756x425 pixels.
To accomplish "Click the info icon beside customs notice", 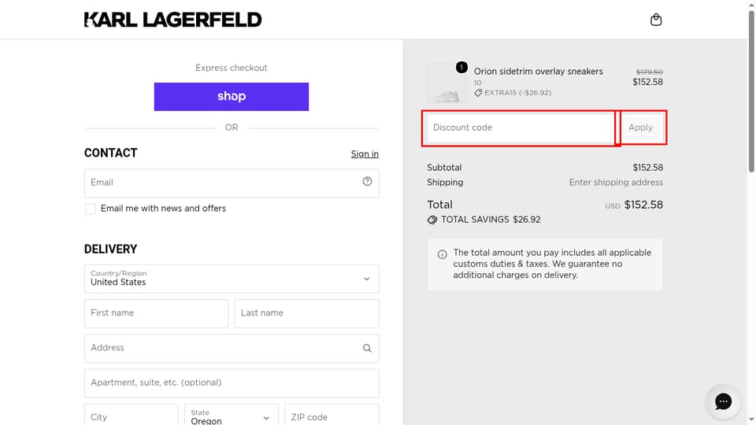I will pos(442,254).
